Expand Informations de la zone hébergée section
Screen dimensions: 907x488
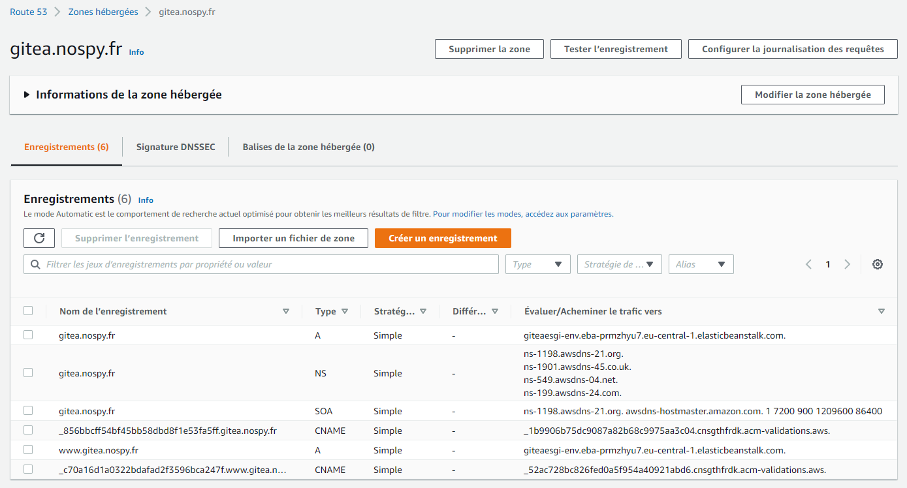27,95
